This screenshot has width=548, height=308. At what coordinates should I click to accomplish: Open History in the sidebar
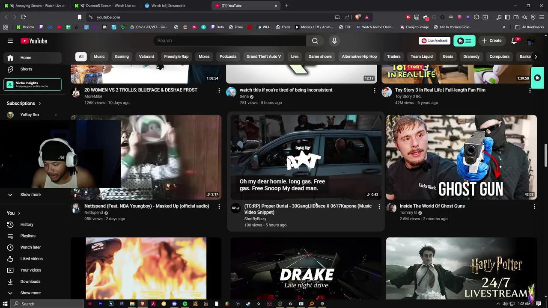(33, 225)
